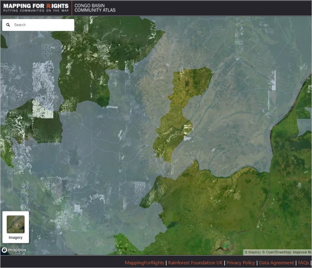
Task: Click the © Mapbox attribution link
Action: 253,252
